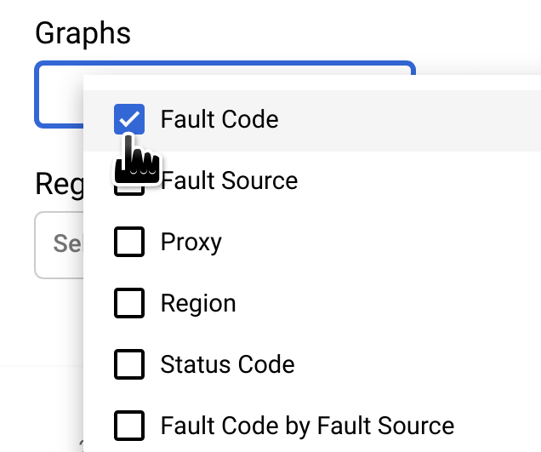This screenshot has height=452, width=541.
Task: Pick the "Region" option label in list
Action: click(198, 304)
